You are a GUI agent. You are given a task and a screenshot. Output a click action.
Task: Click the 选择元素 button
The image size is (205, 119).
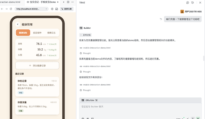67,9
